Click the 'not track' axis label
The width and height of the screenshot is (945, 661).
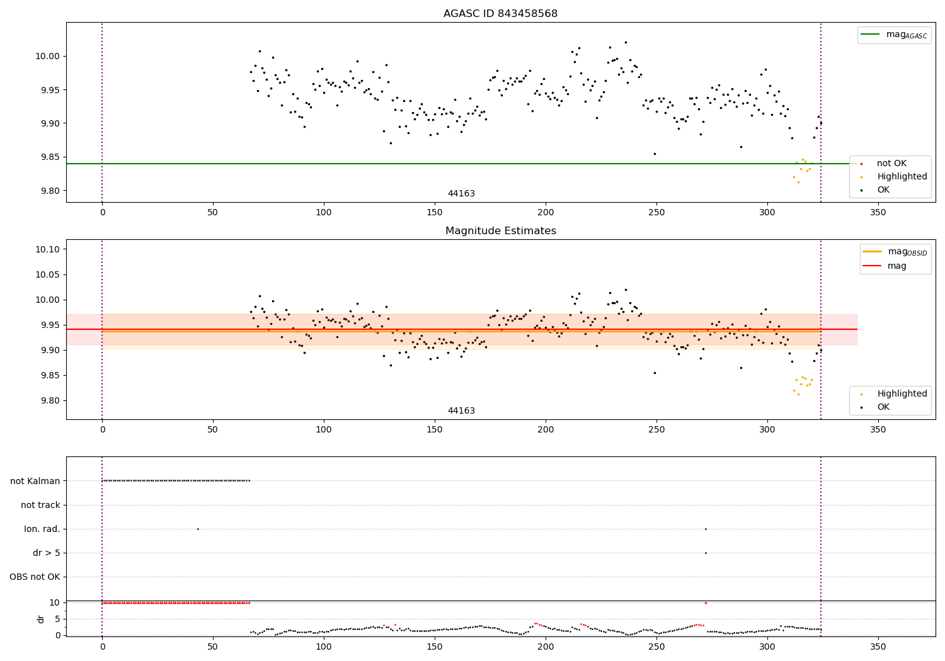tap(40, 506)
